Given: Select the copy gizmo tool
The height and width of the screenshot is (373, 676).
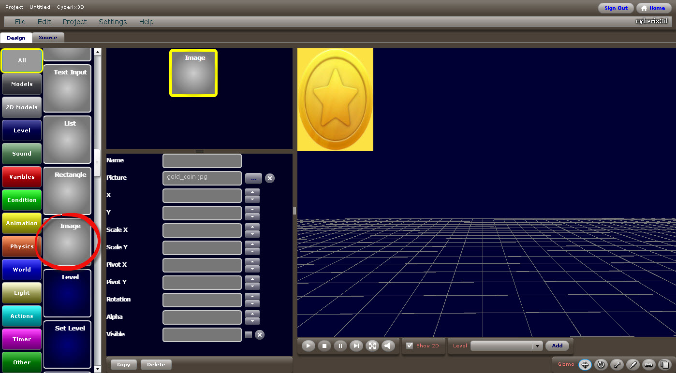Looking at the screenshot, I should coord(665,364).
